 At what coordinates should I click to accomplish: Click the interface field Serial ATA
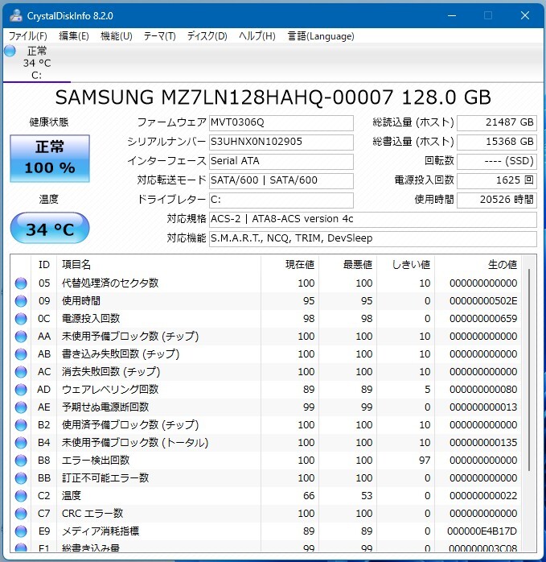(281, 161)
